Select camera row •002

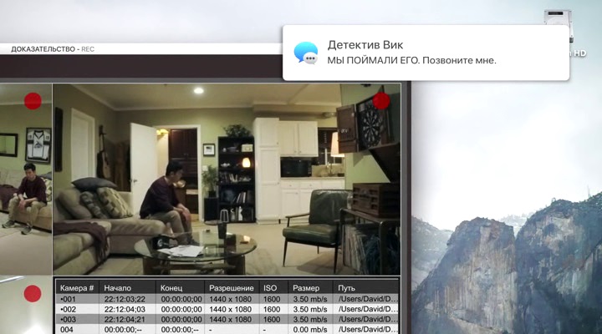point(227,309)
